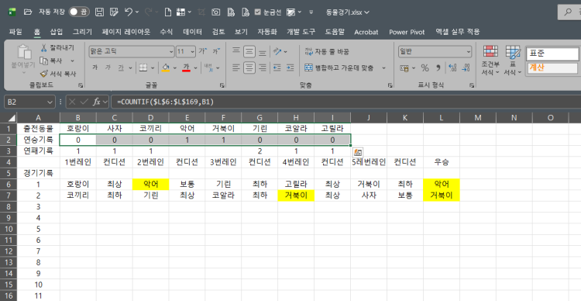Apply the 계산 cell style

tap(552, 67)
